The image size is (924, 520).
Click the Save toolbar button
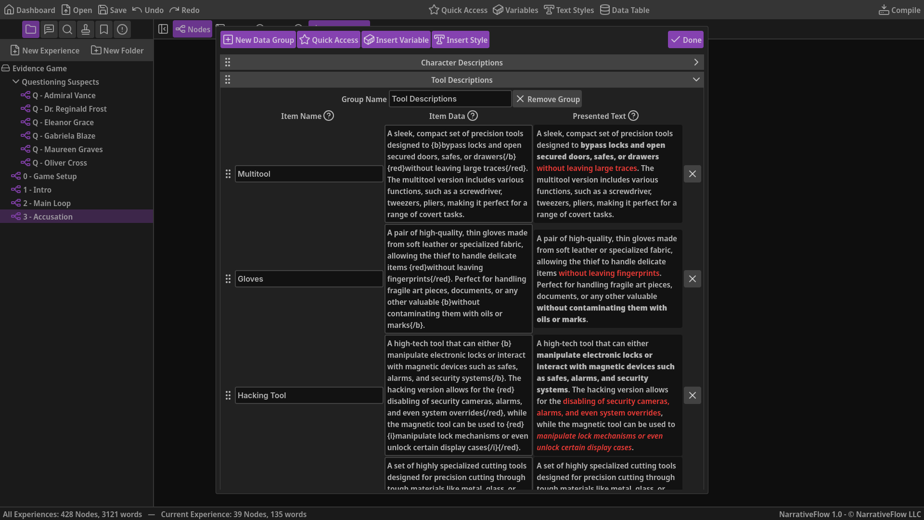click(113, 10)
